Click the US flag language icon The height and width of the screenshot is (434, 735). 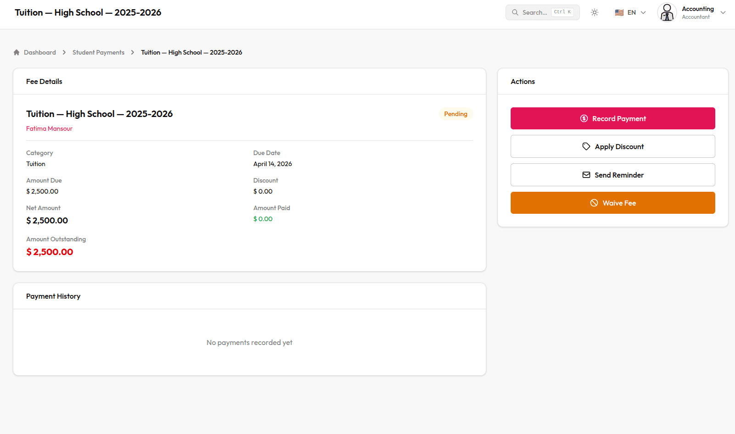(x=619, y=12)
